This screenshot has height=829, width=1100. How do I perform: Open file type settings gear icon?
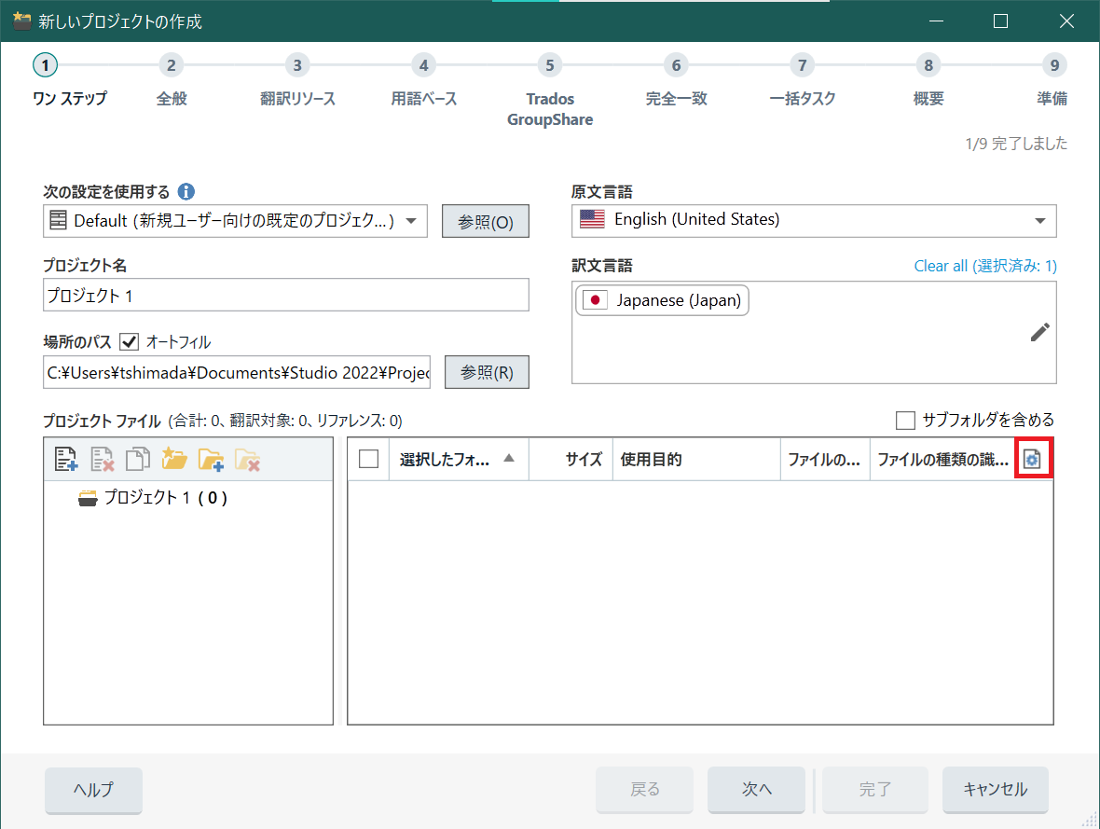coord(1033,459)
